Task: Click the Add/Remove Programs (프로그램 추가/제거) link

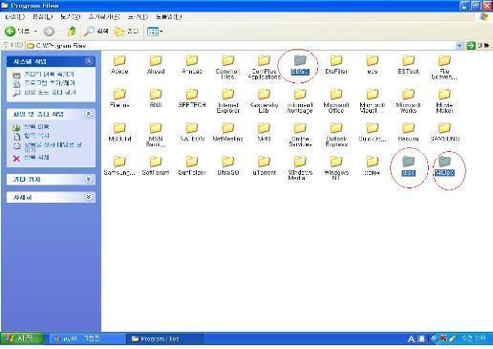Action: click(44, 83)
